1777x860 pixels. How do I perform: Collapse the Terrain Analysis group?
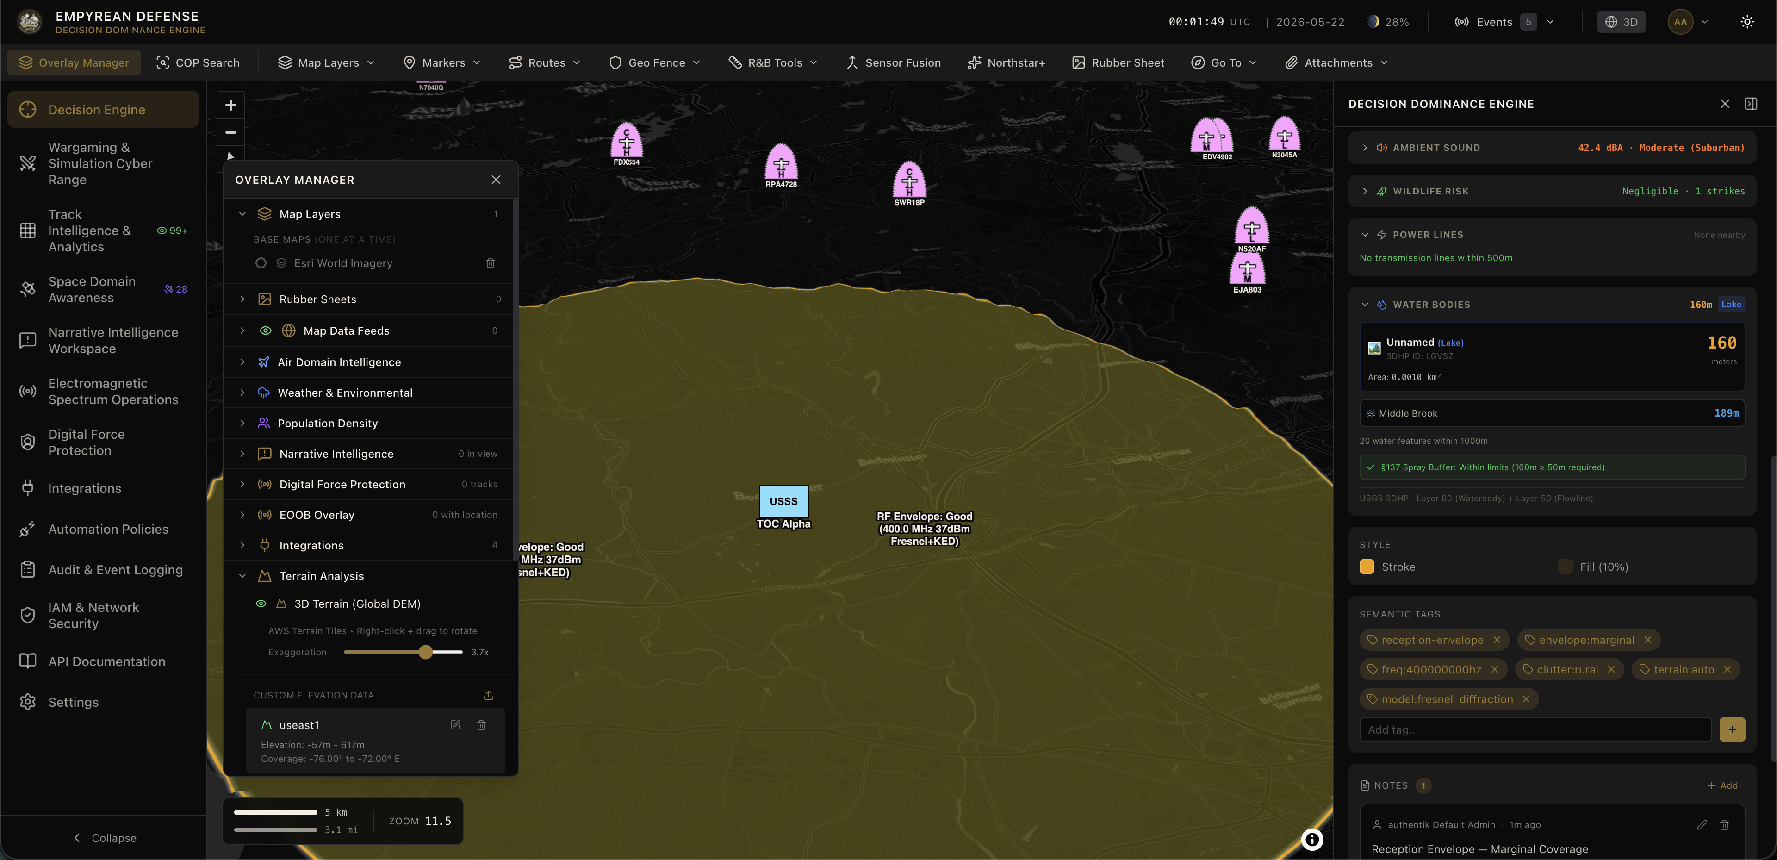pyautogui.click(x=242, y=576)
